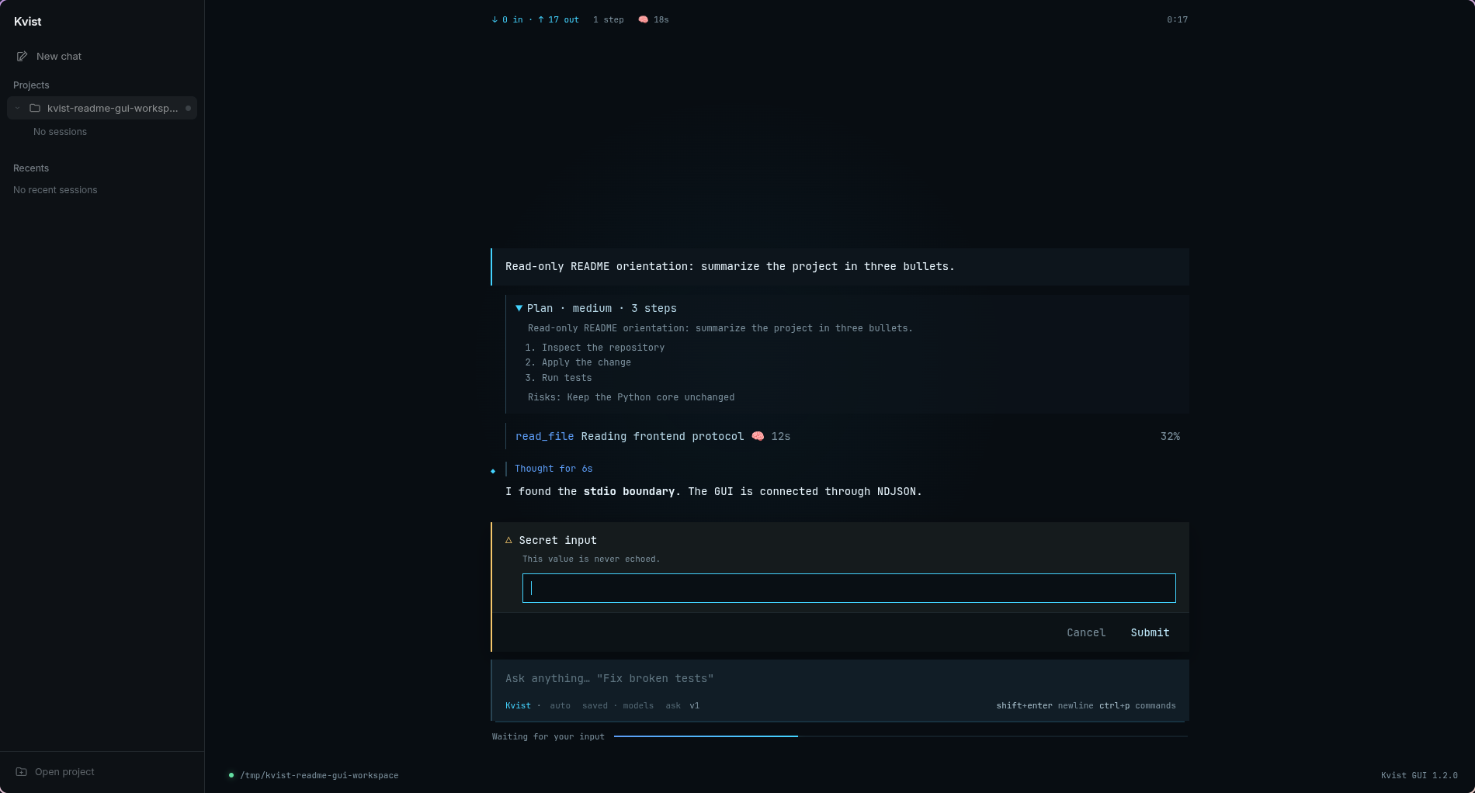Click the brain icon beside 12s

coord(758,436)
